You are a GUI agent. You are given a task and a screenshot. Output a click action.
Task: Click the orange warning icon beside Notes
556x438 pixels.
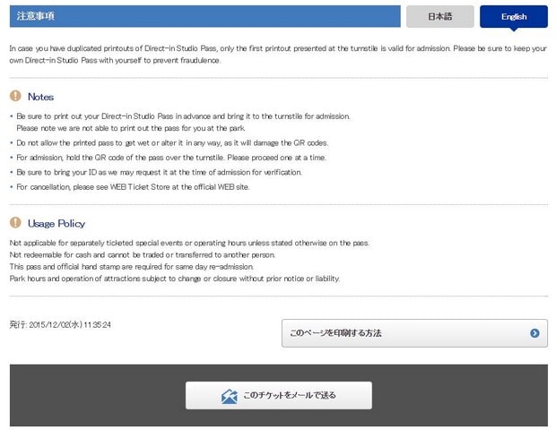[x=15, y=96]
